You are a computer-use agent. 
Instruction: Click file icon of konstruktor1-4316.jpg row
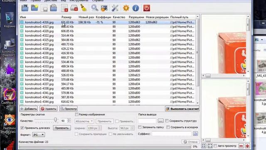[22, 22]
